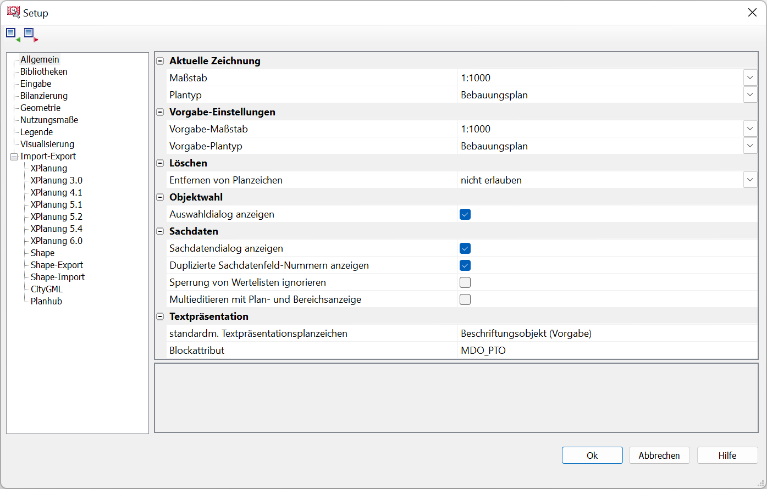Collapse the Aktuelle Zeichnung section
This screenshot has width=767, height=489.
point(161,61)
